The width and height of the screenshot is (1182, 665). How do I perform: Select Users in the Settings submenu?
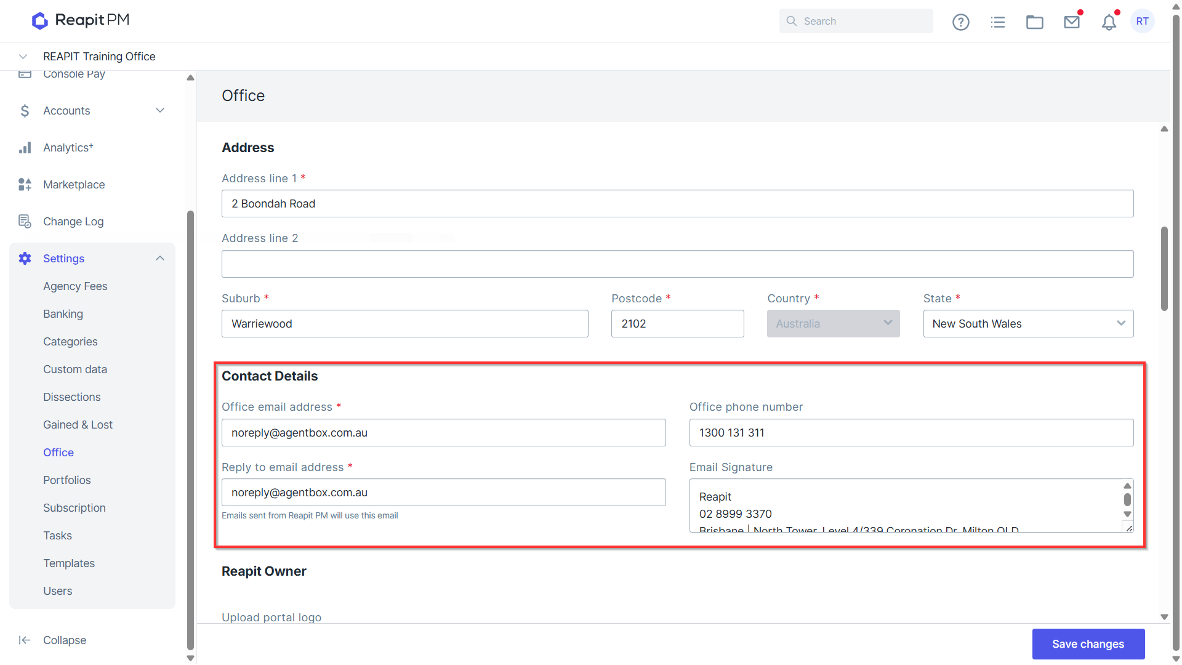click(58, 591)
